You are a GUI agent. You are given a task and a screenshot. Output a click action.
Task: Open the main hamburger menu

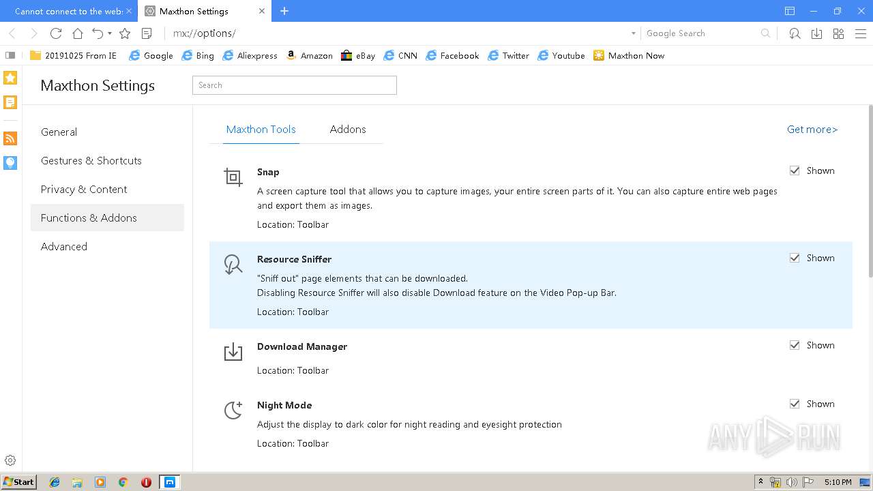click(x=860, y=33)
